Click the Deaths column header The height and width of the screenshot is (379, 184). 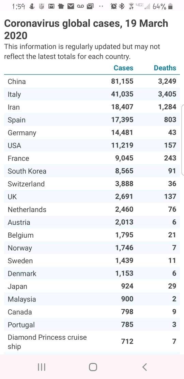[x=165, y=68]
